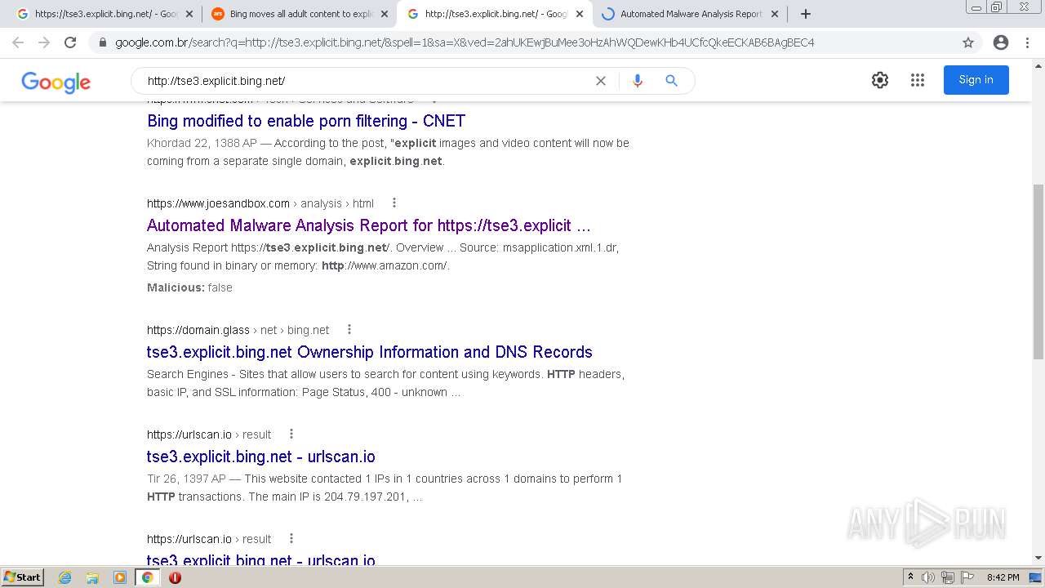Go back to the previous page

18,42
